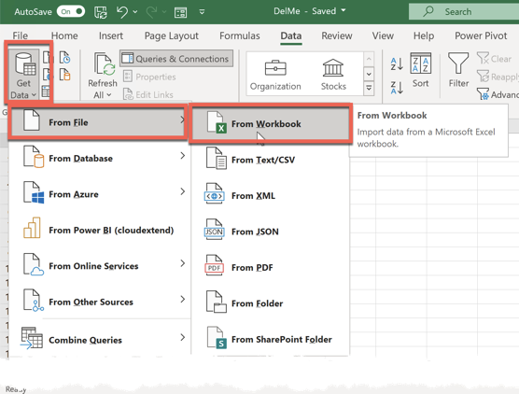Click the Search box
This screenshot has height=394, width=519.
pyautogui.click(x=464, y=11)
